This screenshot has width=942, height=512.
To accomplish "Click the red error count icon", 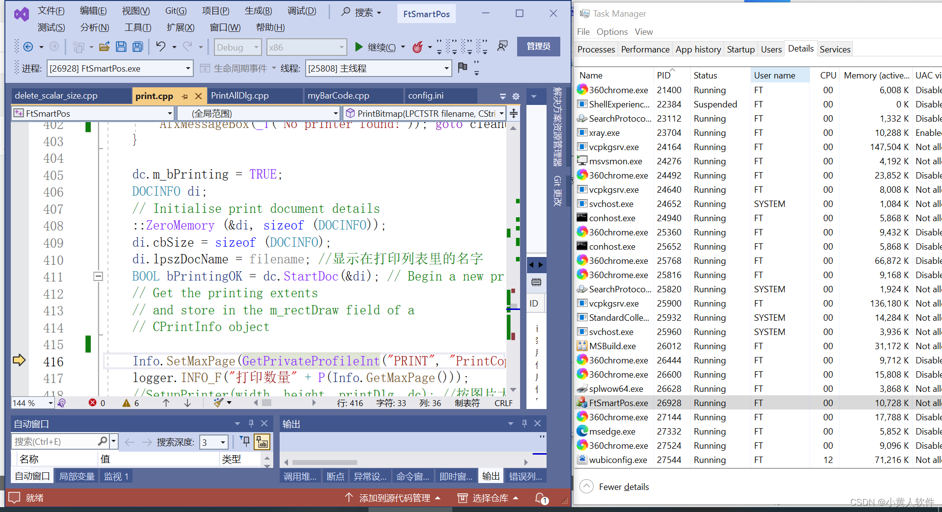I will pyautogui.click(x=92, y=403).
